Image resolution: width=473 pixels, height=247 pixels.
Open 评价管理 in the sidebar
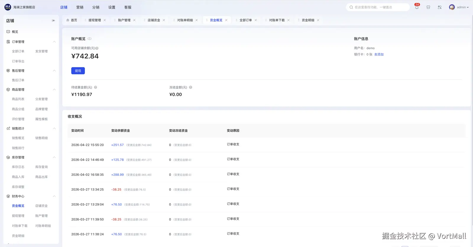pos(18,119)
